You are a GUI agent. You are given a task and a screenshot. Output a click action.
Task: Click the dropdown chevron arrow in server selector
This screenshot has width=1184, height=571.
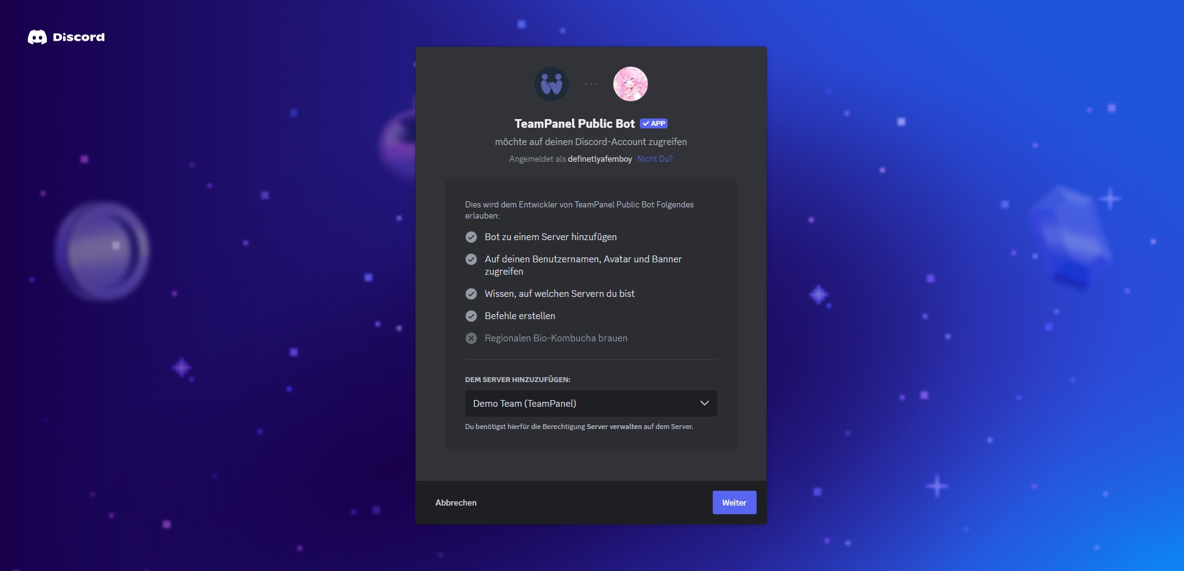(x=704, y=403)
